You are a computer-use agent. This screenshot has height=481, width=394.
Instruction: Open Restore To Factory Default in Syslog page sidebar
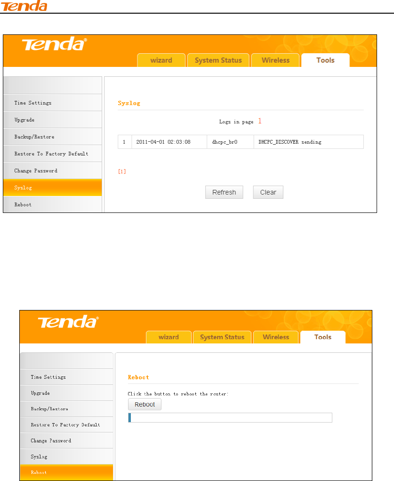pos(52,154)
